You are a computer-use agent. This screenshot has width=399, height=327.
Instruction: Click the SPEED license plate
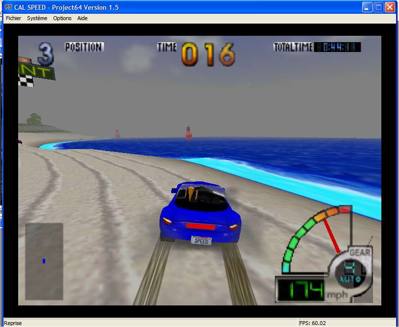click(201, 241)
